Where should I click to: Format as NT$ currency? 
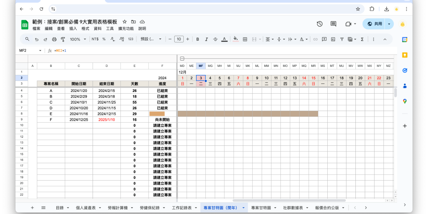tap(95, 39)
